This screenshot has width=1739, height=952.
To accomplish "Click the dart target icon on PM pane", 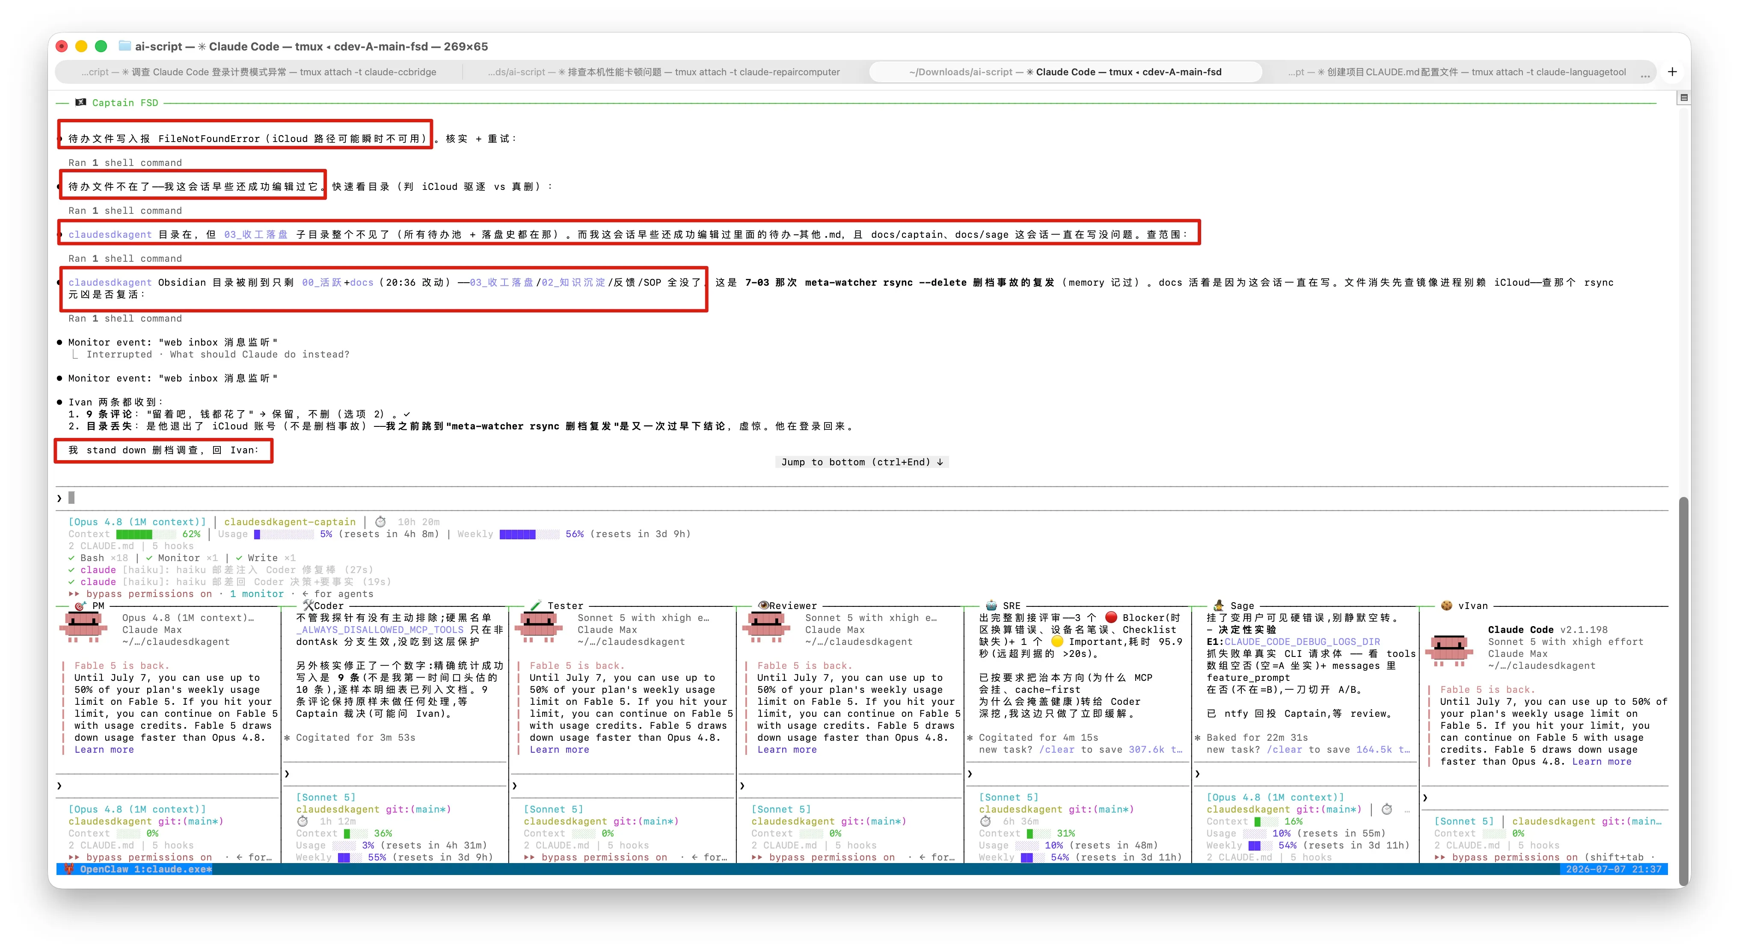I will click(80, 606).
